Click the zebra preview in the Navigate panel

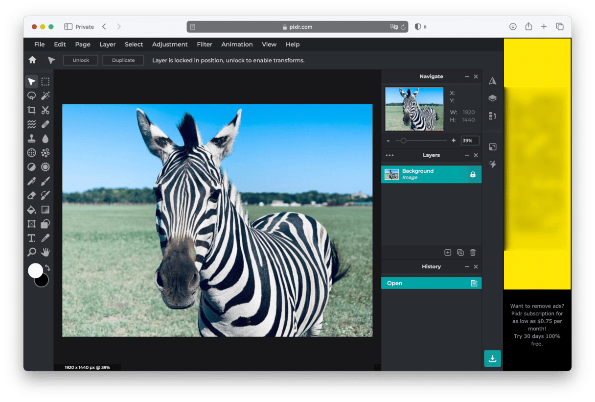click(414, 109)
